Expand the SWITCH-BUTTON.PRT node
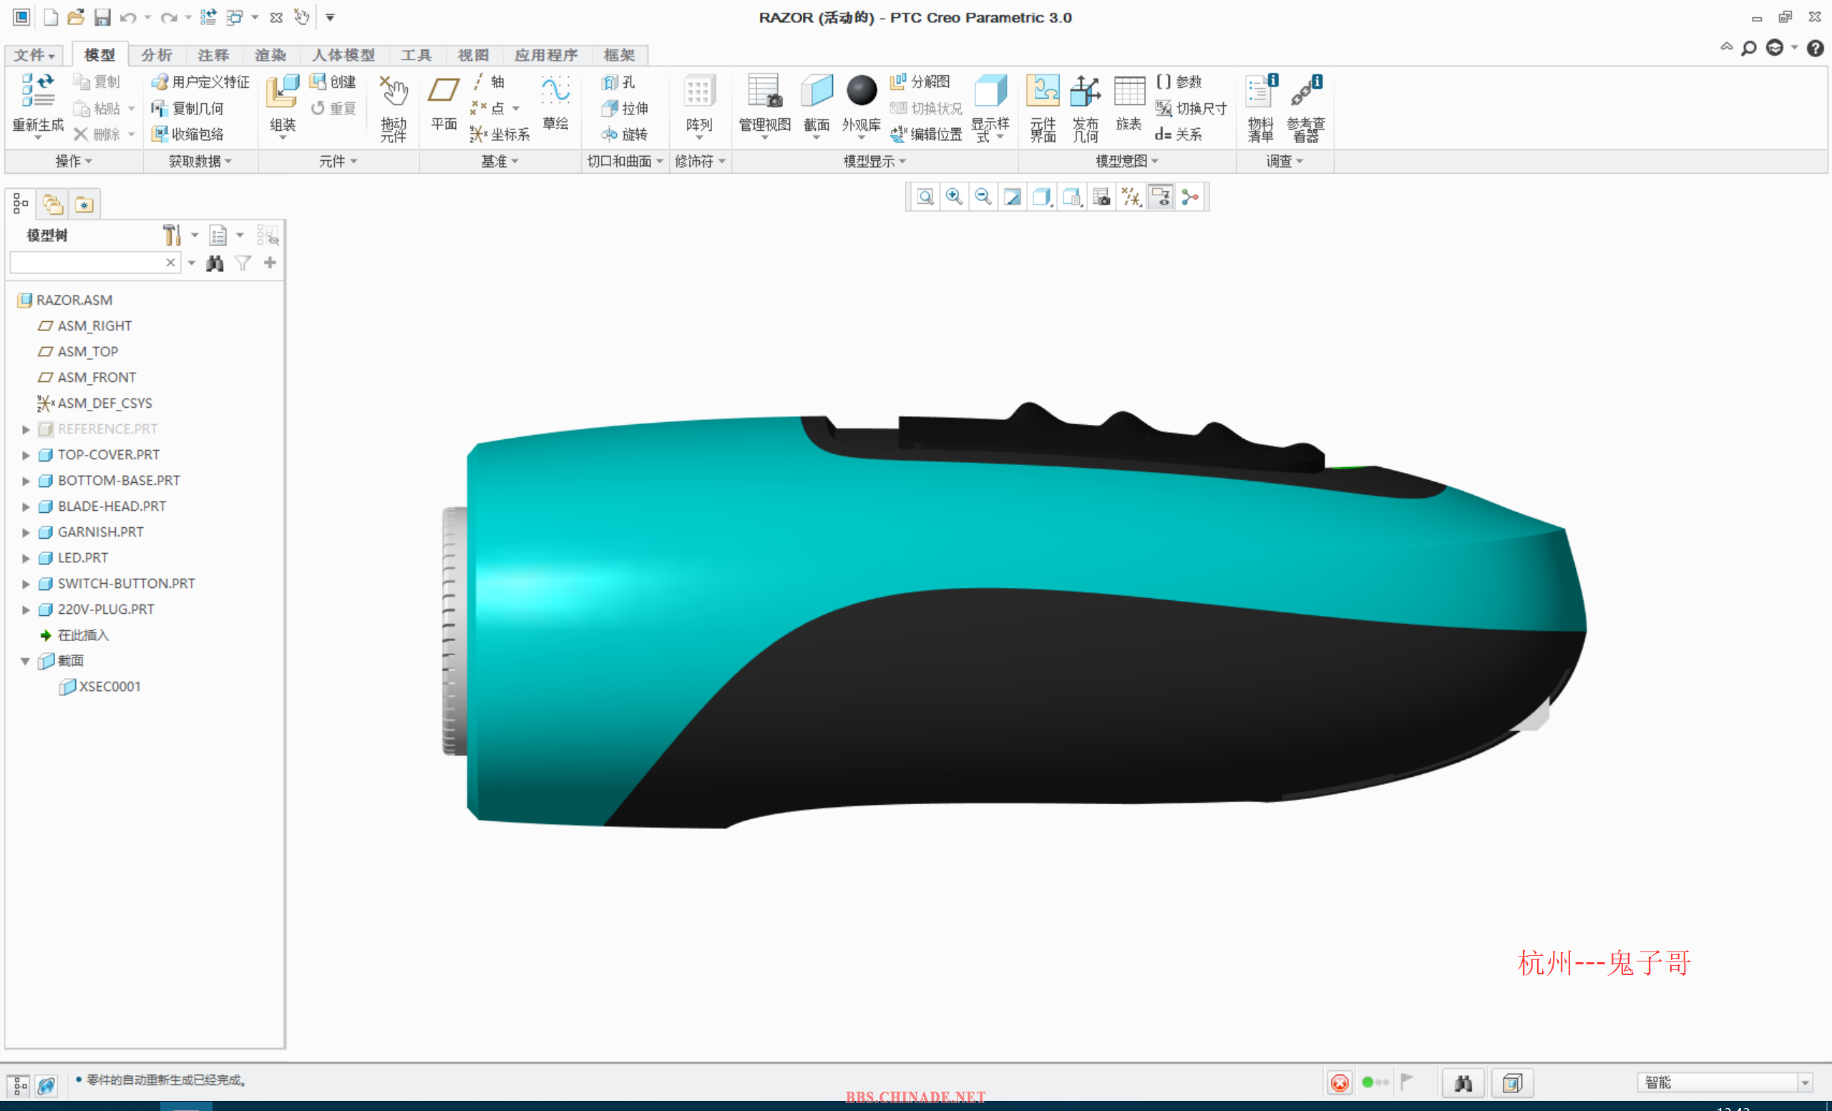Image resolution: width=1832 pixels, height=1111 pixels. click(x=25, y=584)
